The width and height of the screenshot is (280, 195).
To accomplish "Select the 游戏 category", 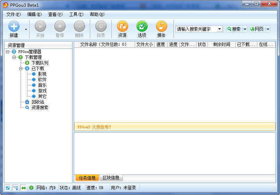I will [x=42, y=91].
